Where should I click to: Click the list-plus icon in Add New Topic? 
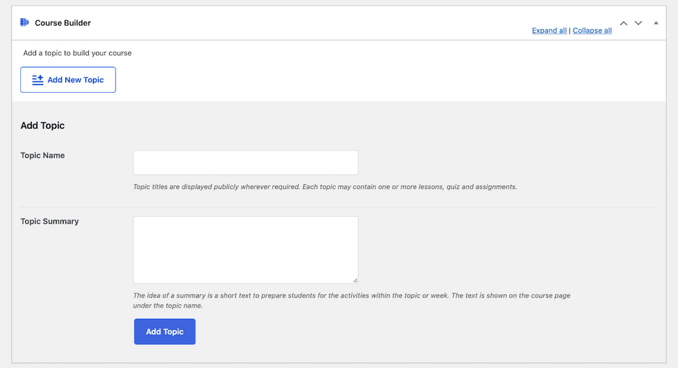click(38, 80)
